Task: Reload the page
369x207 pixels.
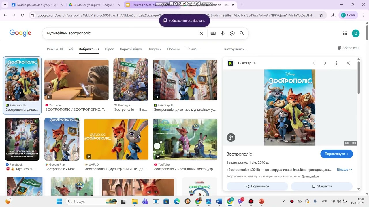Action: coord(23,15)
